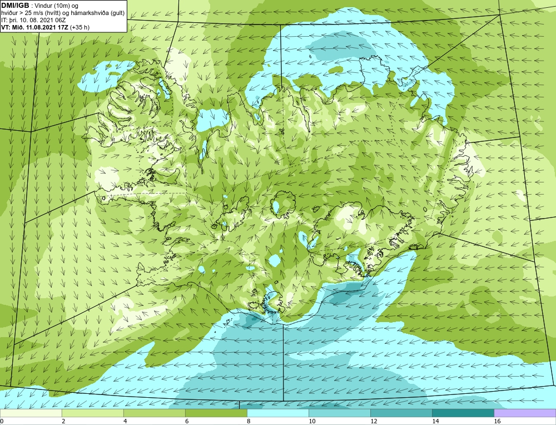Click the legend label '4'
The width and height of the screenshot is (556, 425).
tap(125, 422)
